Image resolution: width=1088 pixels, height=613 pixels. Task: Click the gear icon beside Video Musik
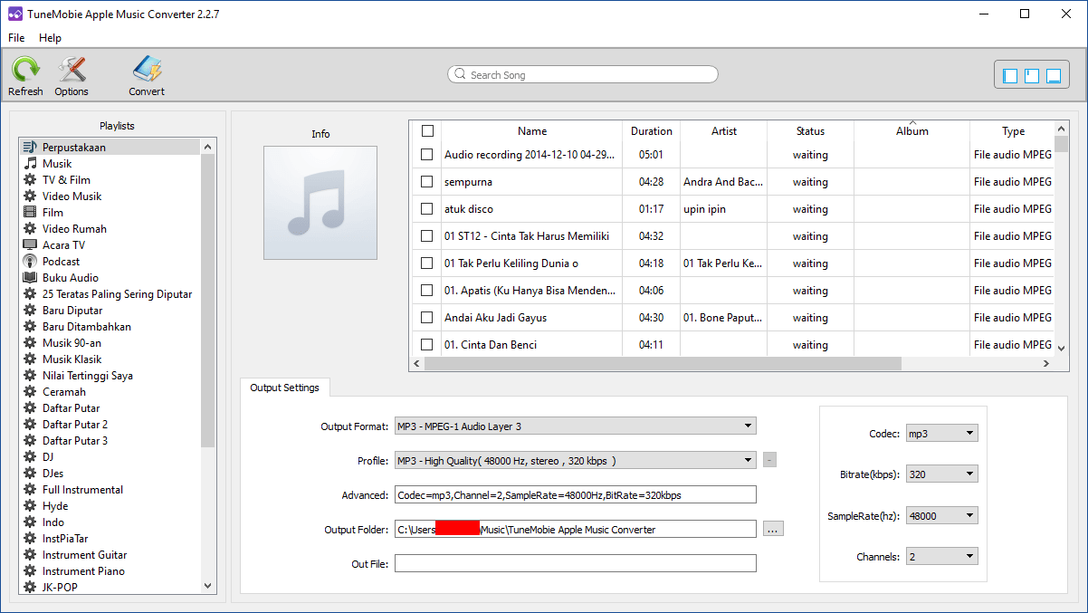point(30,196)
